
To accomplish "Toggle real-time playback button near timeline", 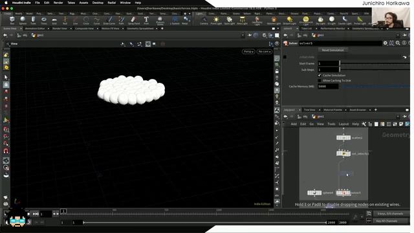I will point(28,222).
